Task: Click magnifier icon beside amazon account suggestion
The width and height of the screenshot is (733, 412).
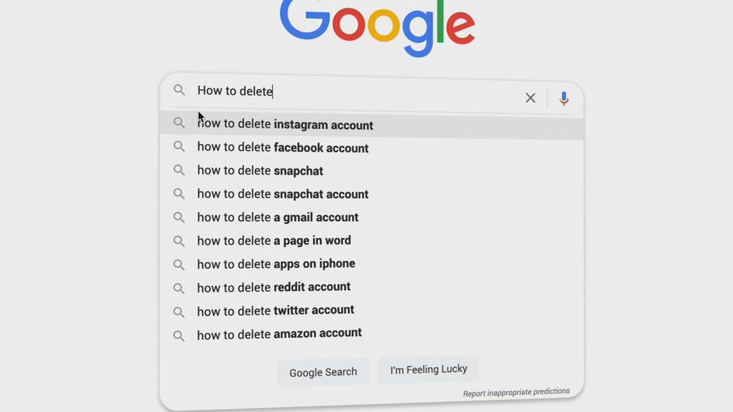Action: (x=179, y=336)
